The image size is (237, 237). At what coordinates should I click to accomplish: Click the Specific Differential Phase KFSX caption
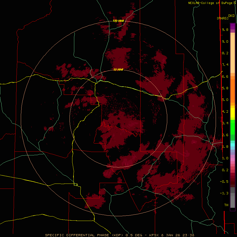120,235
